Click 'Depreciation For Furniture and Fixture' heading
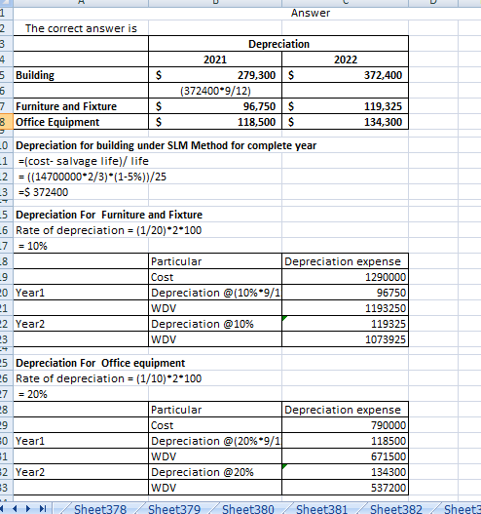Screen dimensions: 481x514 pyautogui.click(x=109, y=215)
